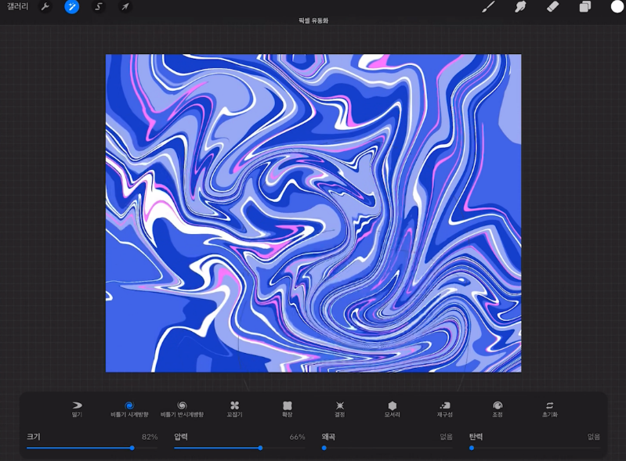Select the Eraser tool
Screen dimensions: 626x461
pos(552,7)
